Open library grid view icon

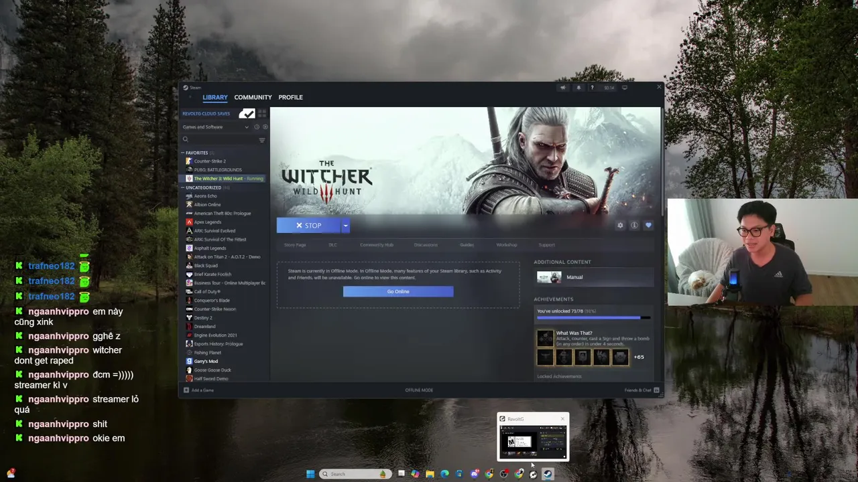coord(262,113)
